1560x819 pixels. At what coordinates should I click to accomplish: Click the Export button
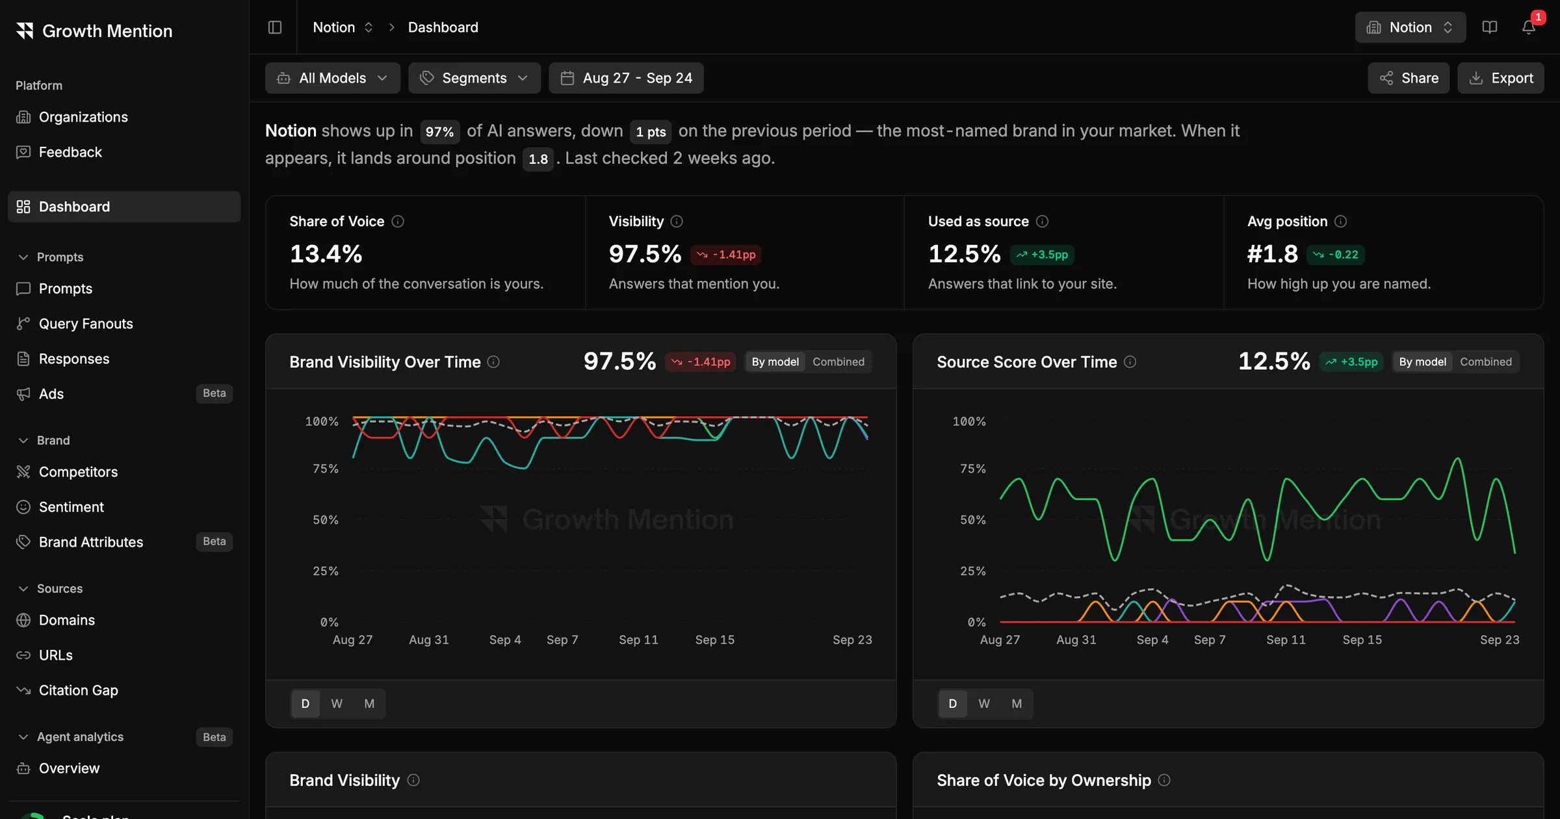1501,78
